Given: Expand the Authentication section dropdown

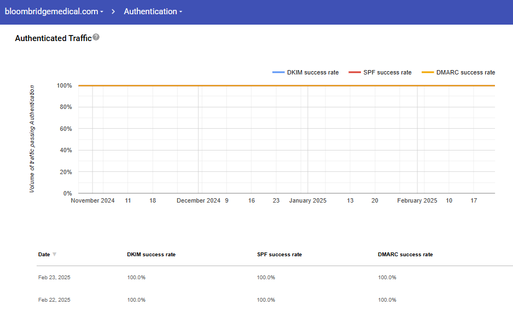Looking at the screenshot, I should (153, 11).
